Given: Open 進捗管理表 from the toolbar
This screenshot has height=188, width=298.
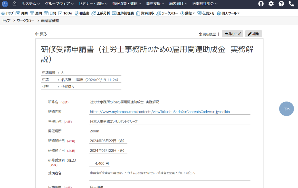Looking at the screenshot, I should [123, 13].
